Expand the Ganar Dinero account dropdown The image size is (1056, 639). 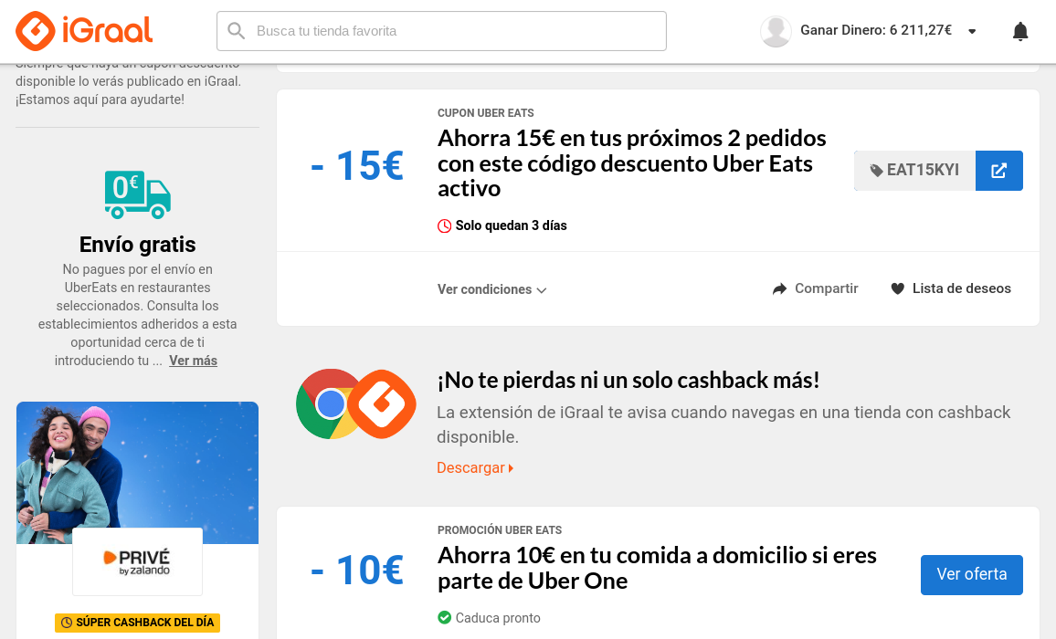point(972,31)
